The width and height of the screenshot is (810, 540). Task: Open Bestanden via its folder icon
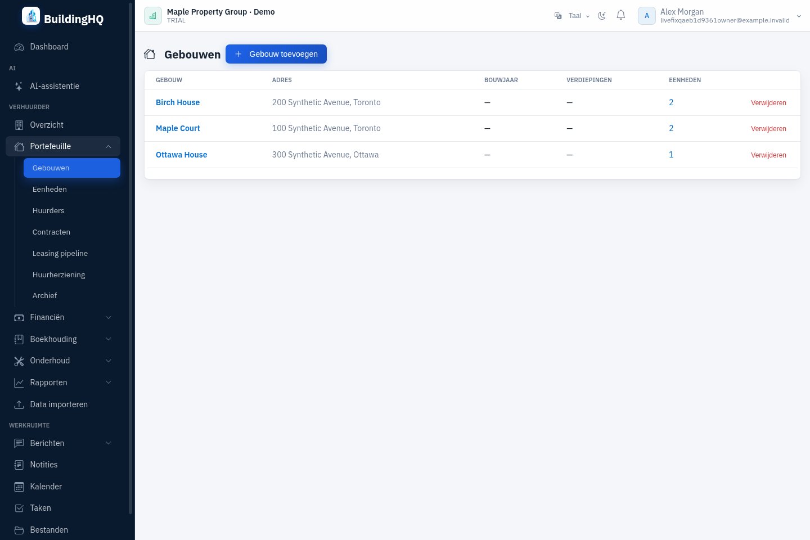19,530
